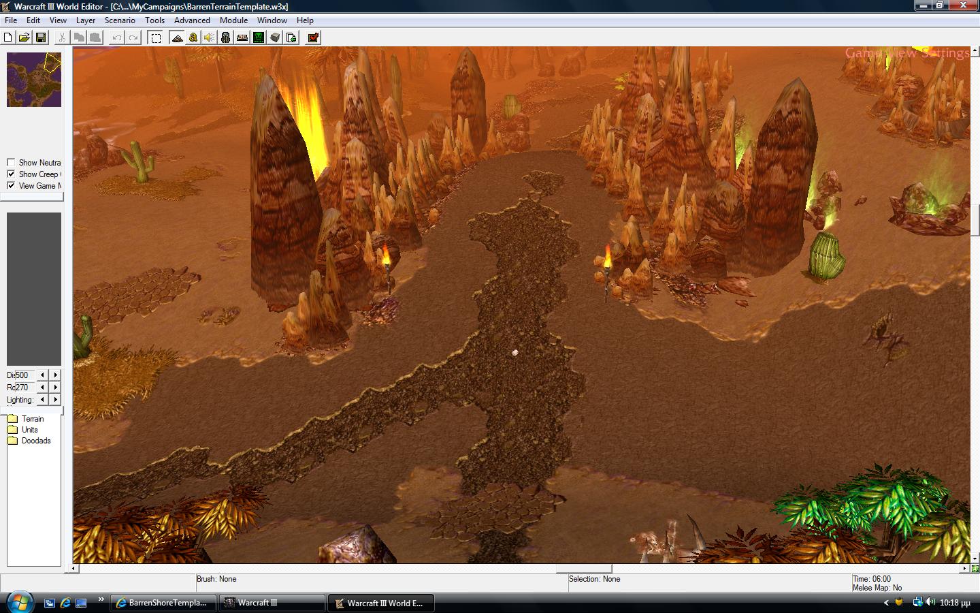
Task: Decrease Rotation value with left arrow
Action: 43,387
